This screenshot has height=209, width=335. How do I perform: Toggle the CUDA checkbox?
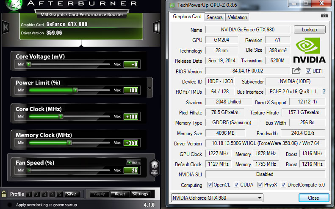click(x=236, y=184)
